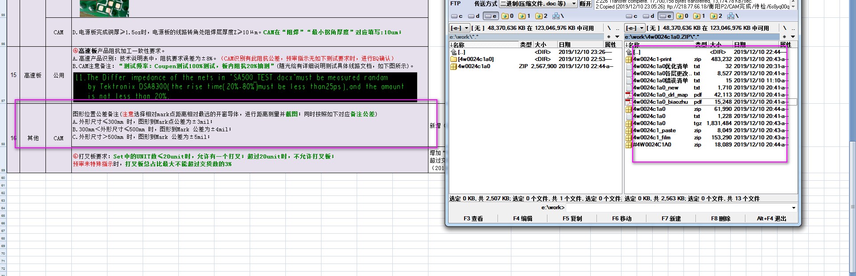
Task: Open right panel drive [-e-] dropdown
Action: point(635,28)
